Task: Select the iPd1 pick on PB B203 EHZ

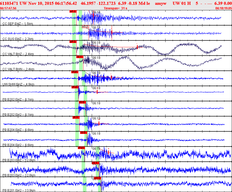Action: click(81, 148)
